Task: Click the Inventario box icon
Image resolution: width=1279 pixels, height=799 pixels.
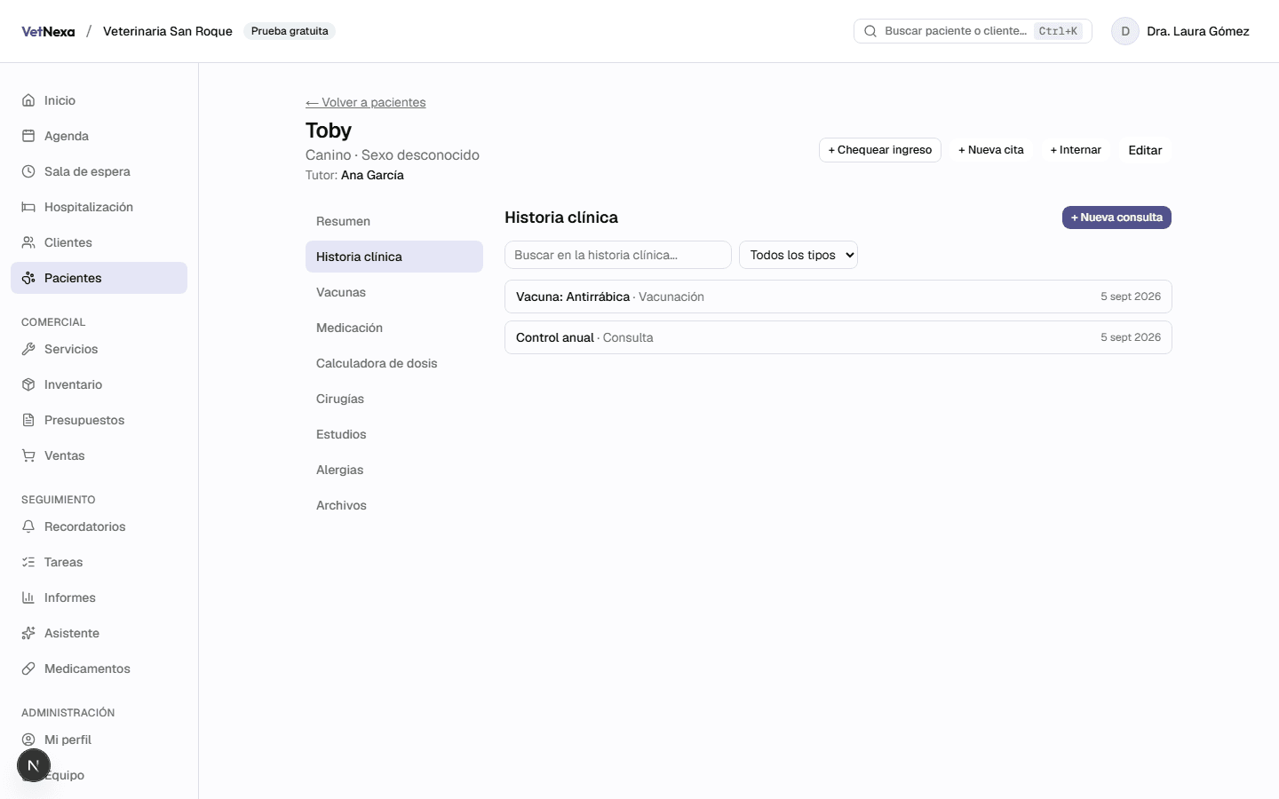Action: [x=28, y=384]
